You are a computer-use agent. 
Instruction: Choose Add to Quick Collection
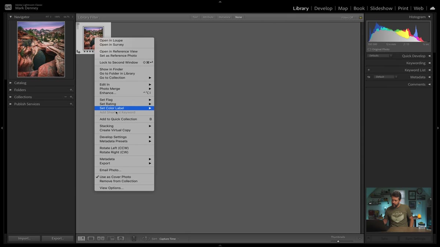point(124,119)
